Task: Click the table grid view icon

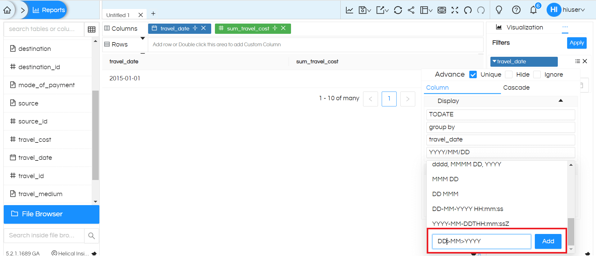Action: coord(92,29)
